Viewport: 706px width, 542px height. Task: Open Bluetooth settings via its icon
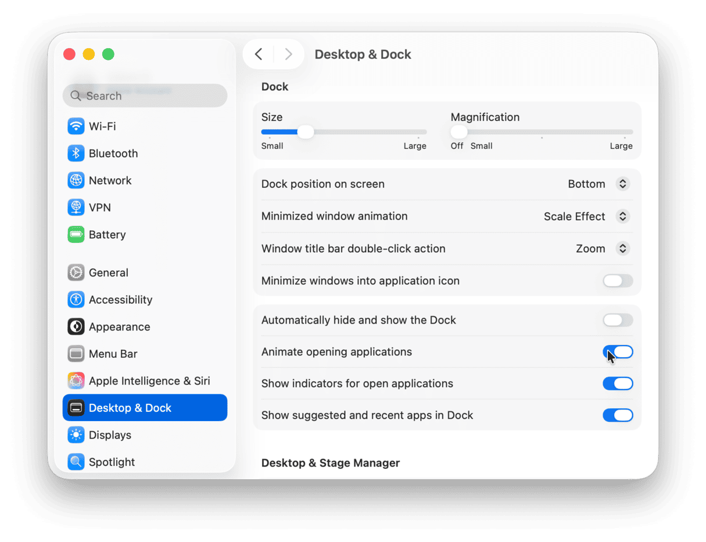point(76,153)
